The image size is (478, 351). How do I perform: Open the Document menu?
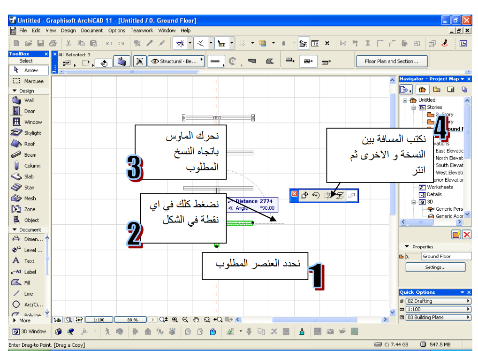pos(91,31)
